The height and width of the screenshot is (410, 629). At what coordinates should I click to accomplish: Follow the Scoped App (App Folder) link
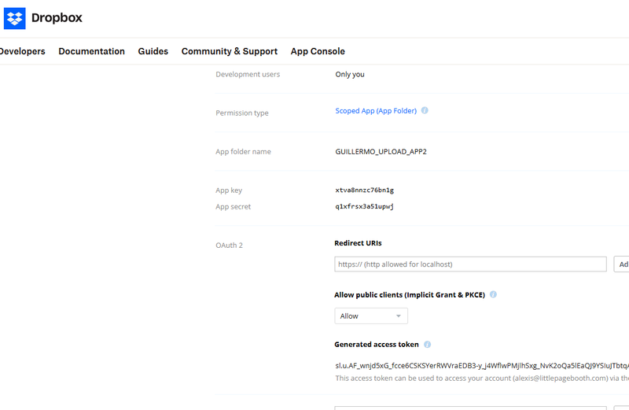tap(376, 111)
